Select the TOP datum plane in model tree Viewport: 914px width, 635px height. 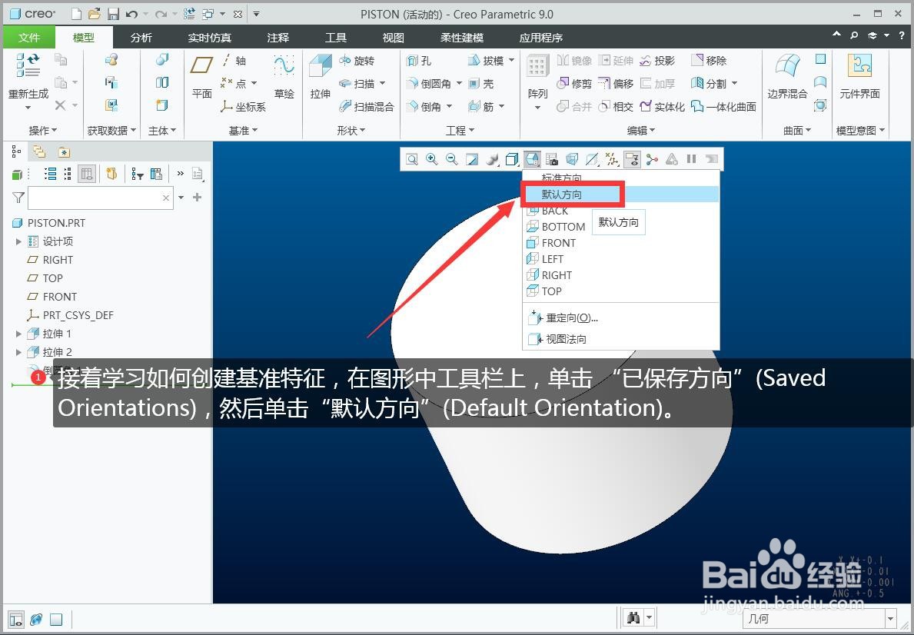45,278
